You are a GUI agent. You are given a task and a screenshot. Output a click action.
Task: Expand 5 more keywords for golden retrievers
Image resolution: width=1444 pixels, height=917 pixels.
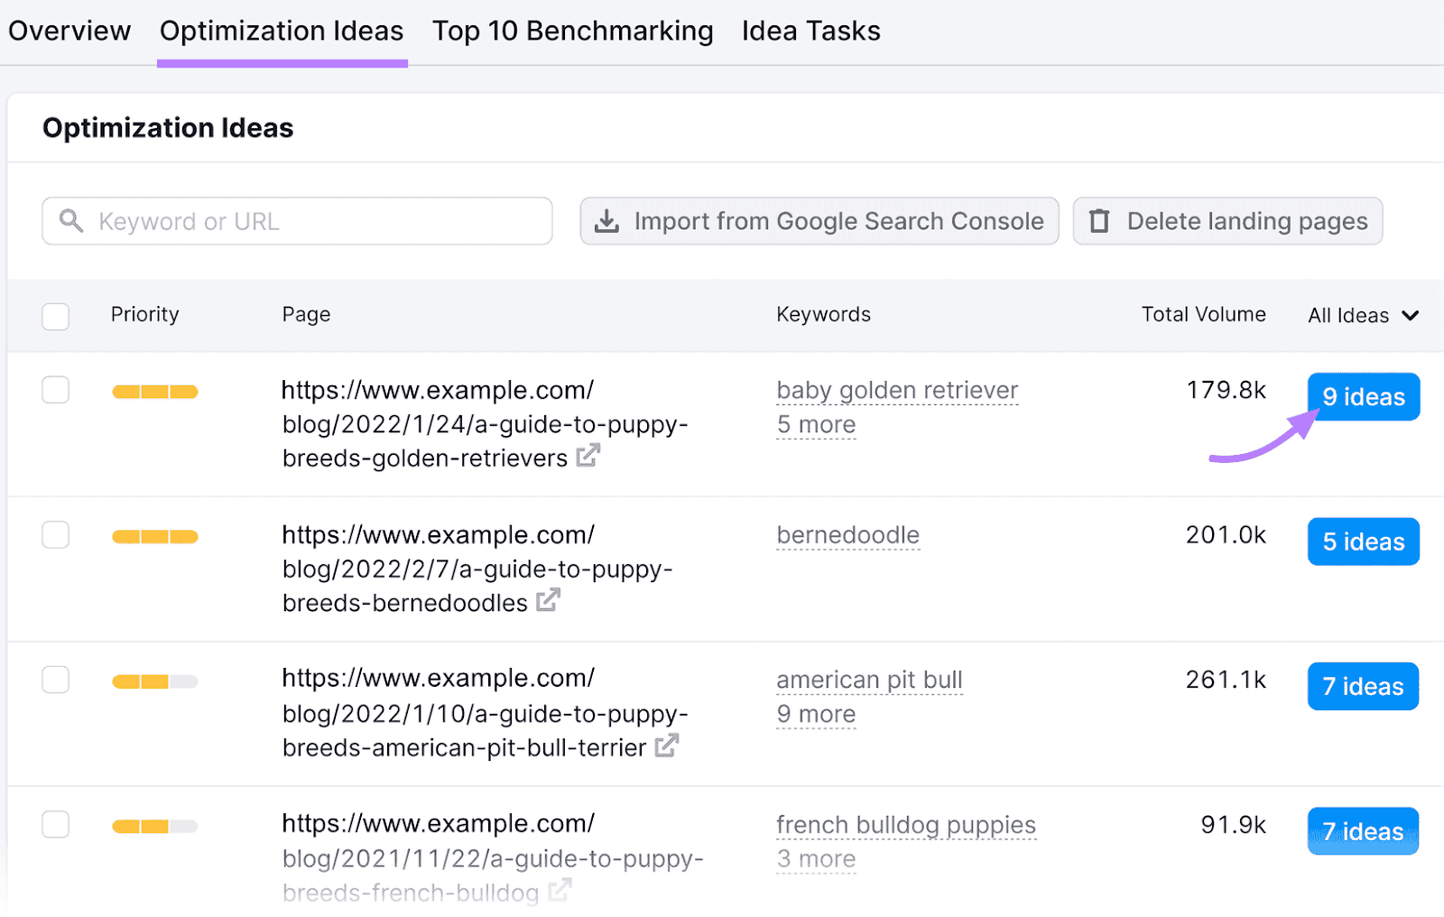pyautogui.click(x=815, y=424)
